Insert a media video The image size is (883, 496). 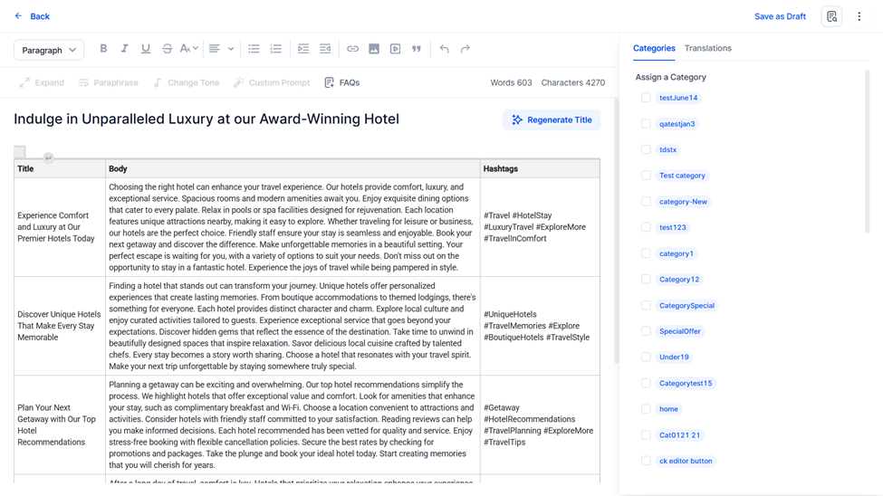click(x=396, y=49)
